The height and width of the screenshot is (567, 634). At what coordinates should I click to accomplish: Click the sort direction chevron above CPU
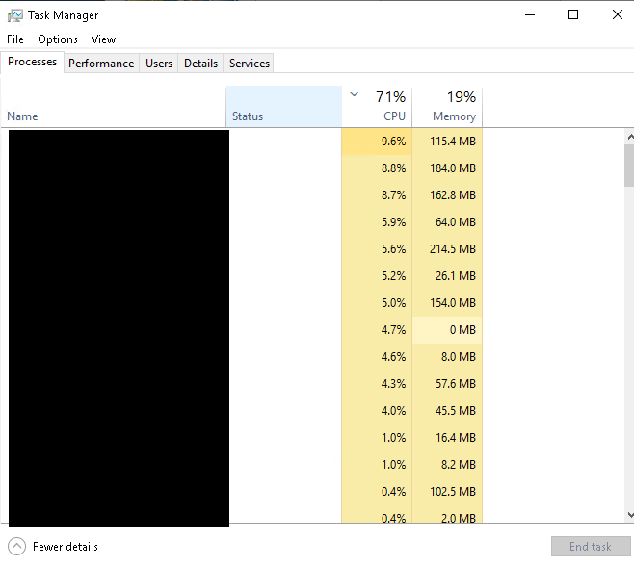tap(355, 94)
